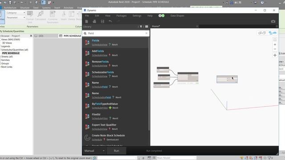Switch to graph view navigation toggle
The image size is (285, 160).
[x=273, y=33]
